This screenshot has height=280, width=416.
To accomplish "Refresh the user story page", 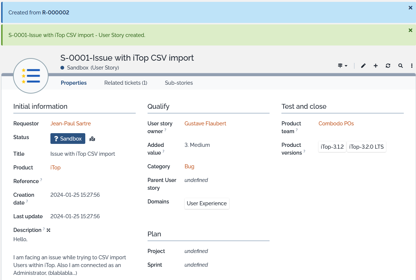I will (x=388, y=66).
